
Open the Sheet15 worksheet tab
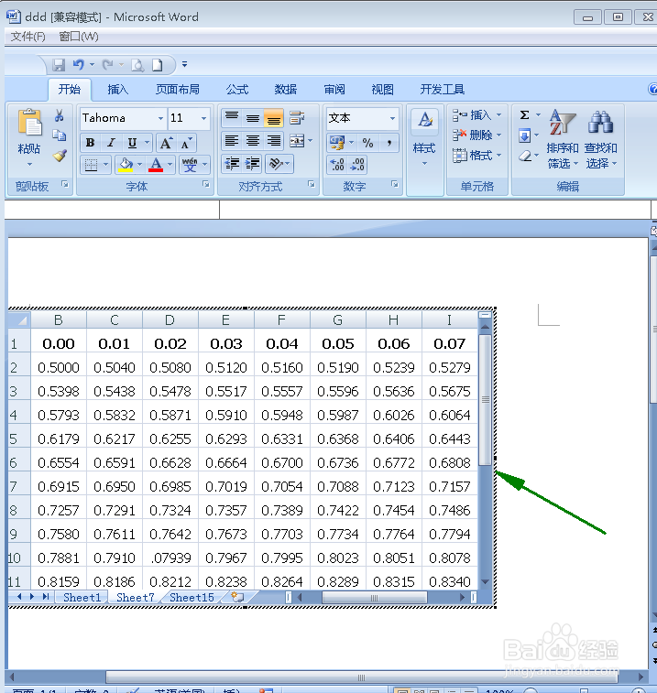coord(192,598)
